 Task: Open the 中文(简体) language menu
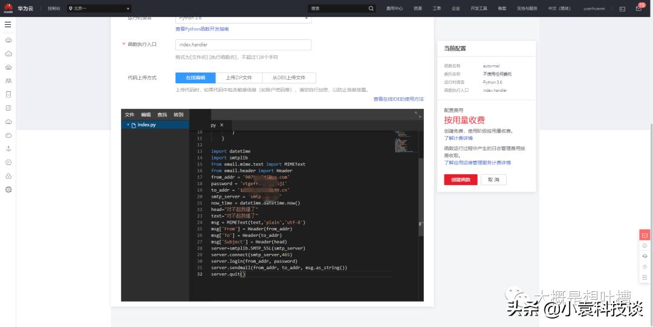point(559,8)
